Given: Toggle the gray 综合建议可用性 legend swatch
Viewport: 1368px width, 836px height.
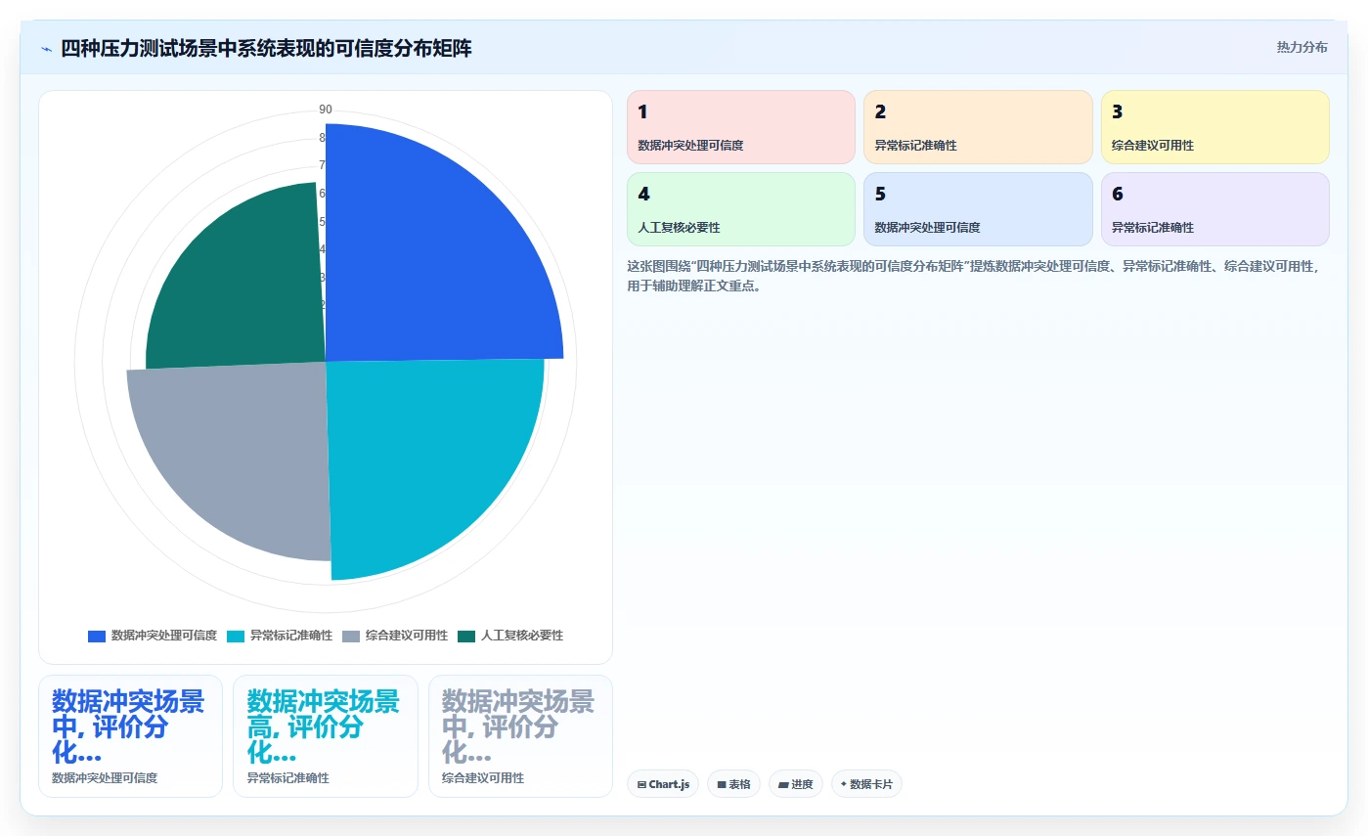Looking at the screenshot, I should tap(351, 636).
